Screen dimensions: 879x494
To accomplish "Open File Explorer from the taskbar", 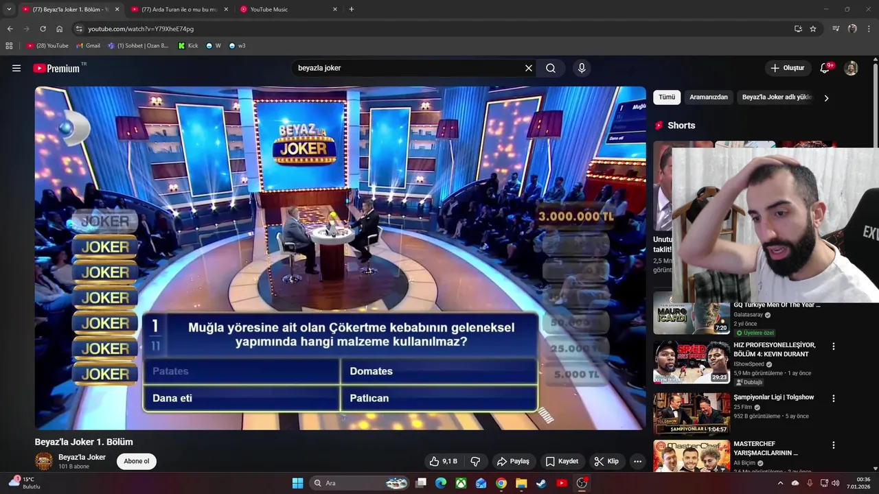I will click(x=521, y=483).
